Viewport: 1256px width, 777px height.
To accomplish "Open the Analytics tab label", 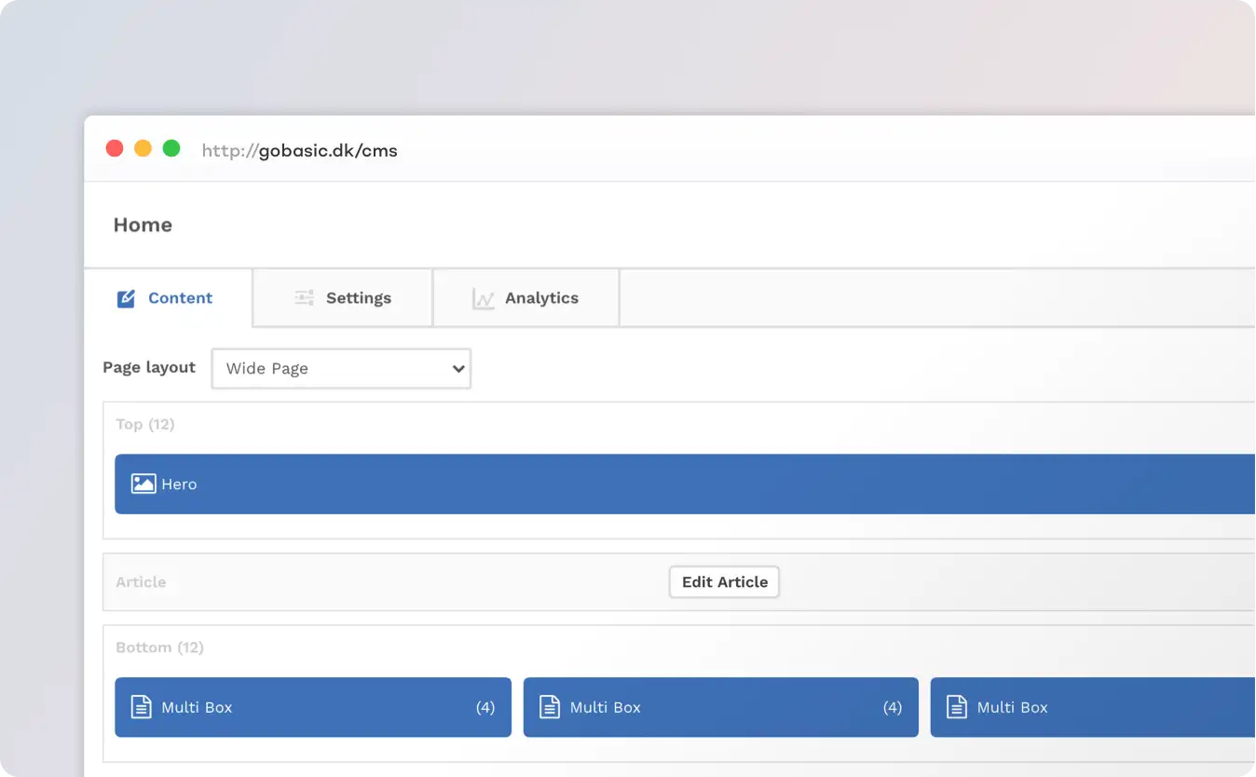I will (541, 298).
